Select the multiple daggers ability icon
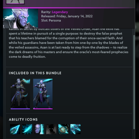 coord(75,129)
